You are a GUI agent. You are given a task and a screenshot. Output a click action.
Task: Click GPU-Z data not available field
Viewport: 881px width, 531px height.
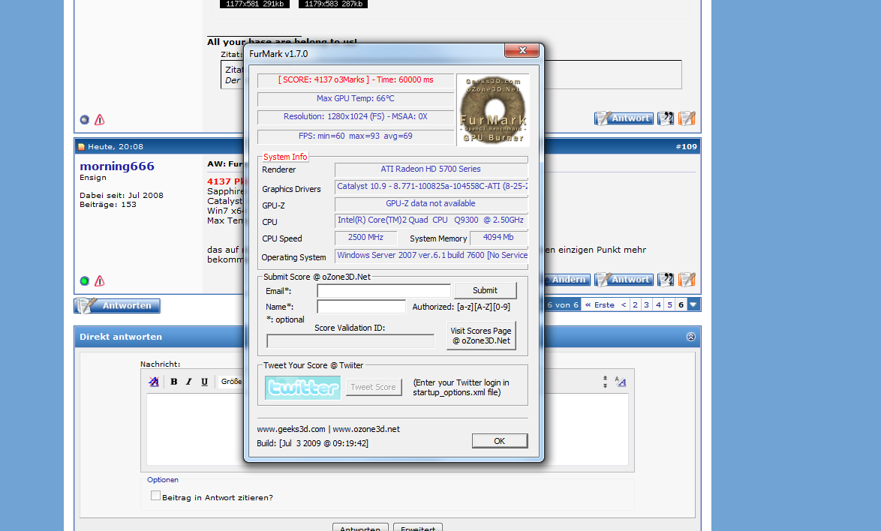pos(431,204)
